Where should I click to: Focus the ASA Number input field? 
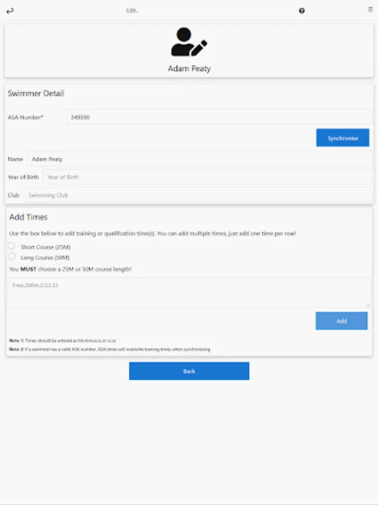coord(219,117)
